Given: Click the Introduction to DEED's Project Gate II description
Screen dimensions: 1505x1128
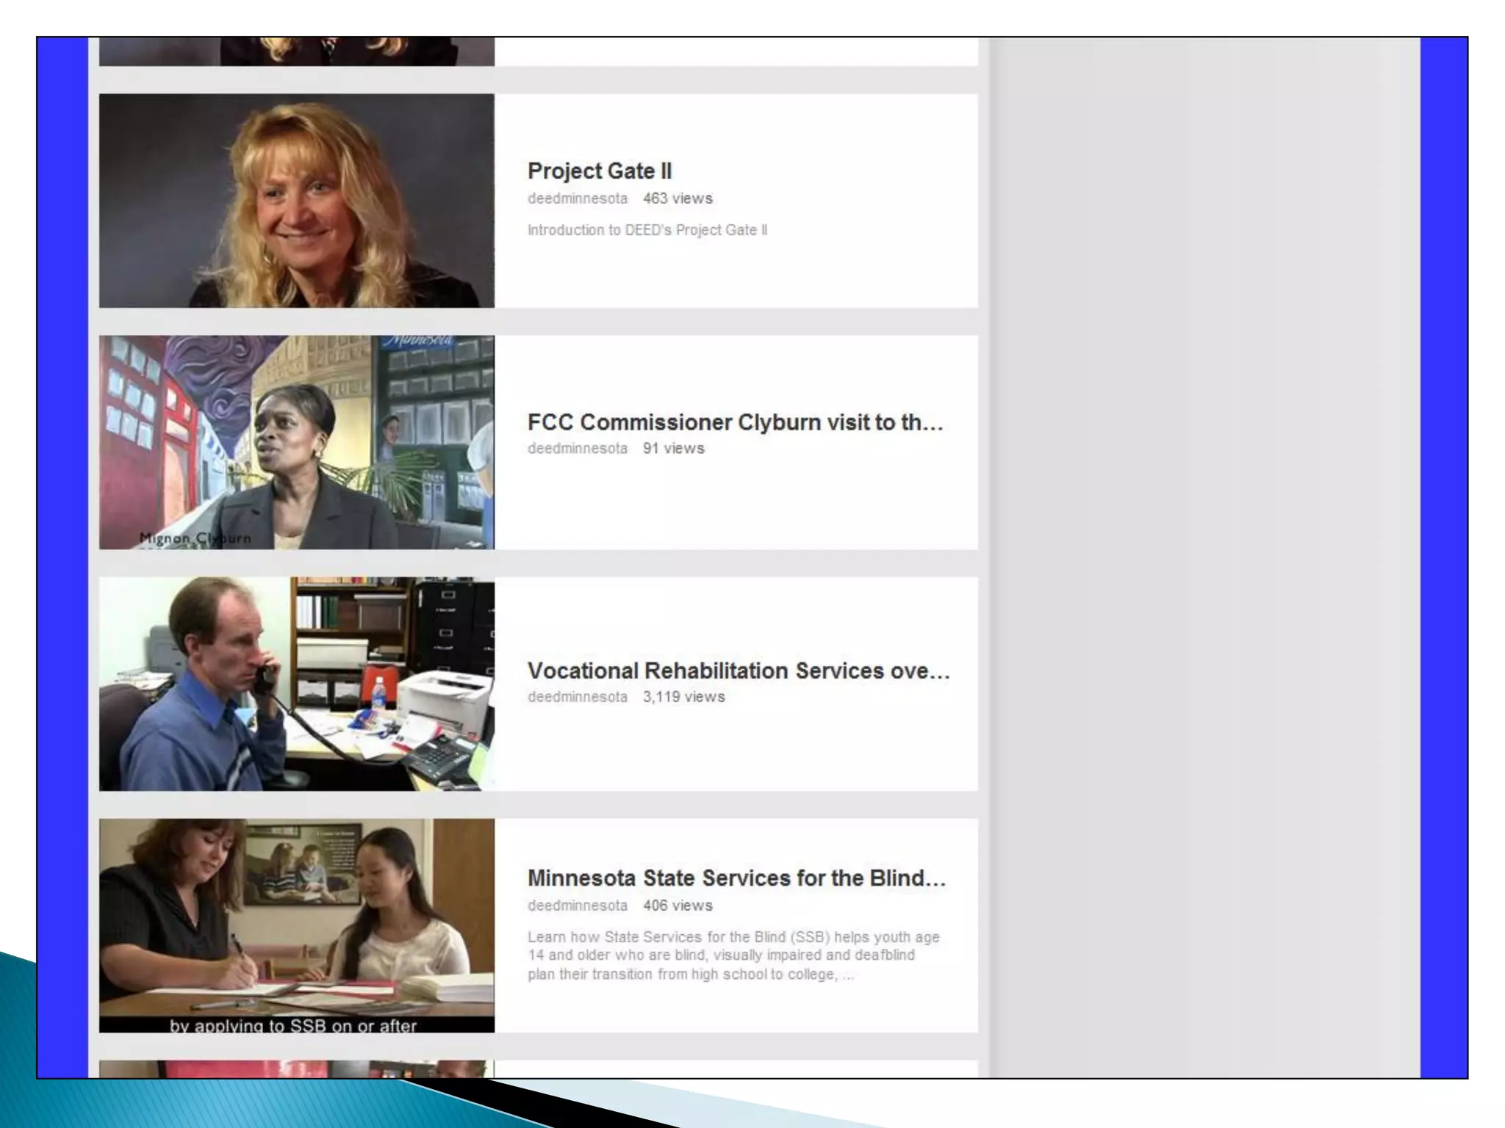Looking at the screenshot, I should pyautogui.click(x=647, y=230).
